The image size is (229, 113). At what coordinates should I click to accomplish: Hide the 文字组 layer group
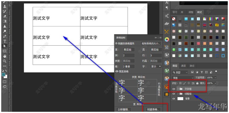(x=174, y=89)
